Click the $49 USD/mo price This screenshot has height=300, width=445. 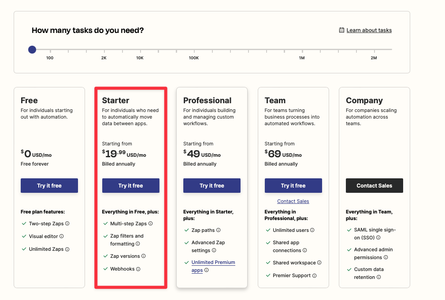point(202,154)
